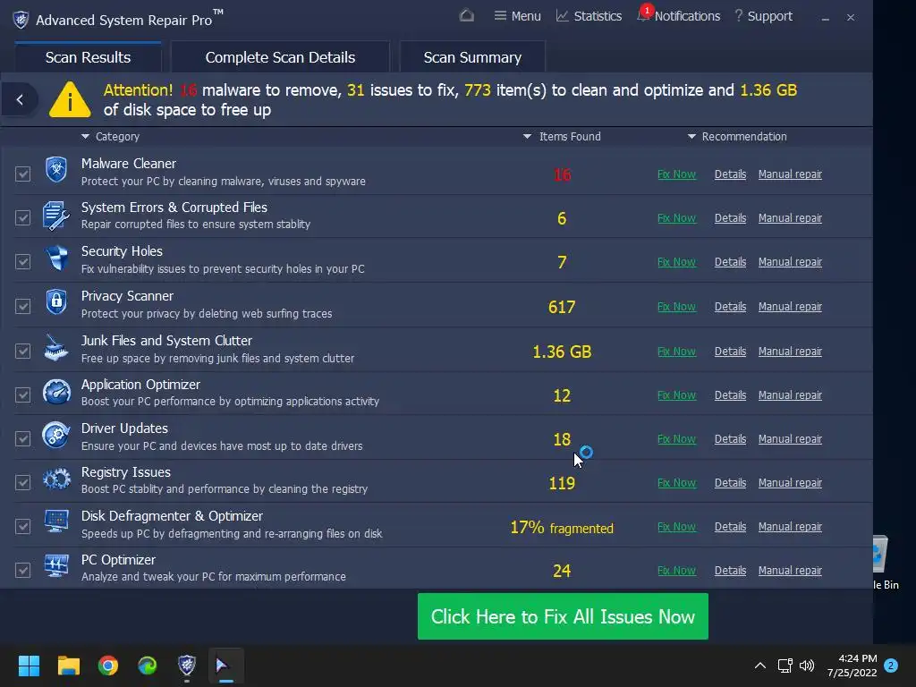Click the Security Holes broken shield icon
This screenshot has width=916, height=687.
(x=56, y=259)
